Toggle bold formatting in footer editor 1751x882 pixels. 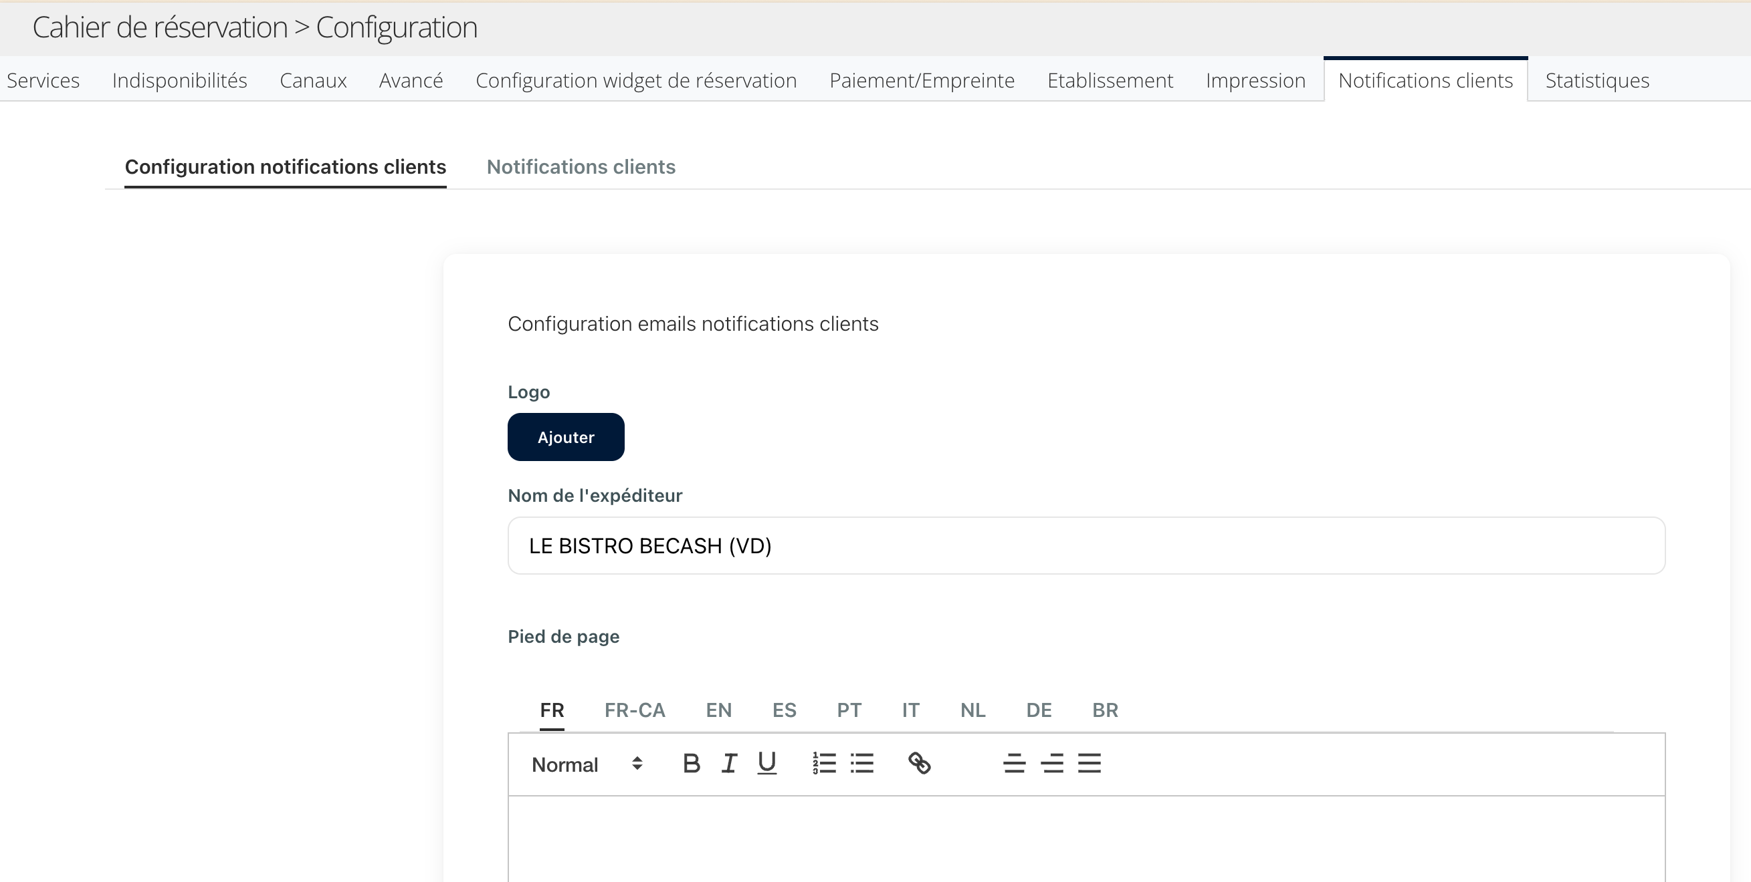coord(692,764)
